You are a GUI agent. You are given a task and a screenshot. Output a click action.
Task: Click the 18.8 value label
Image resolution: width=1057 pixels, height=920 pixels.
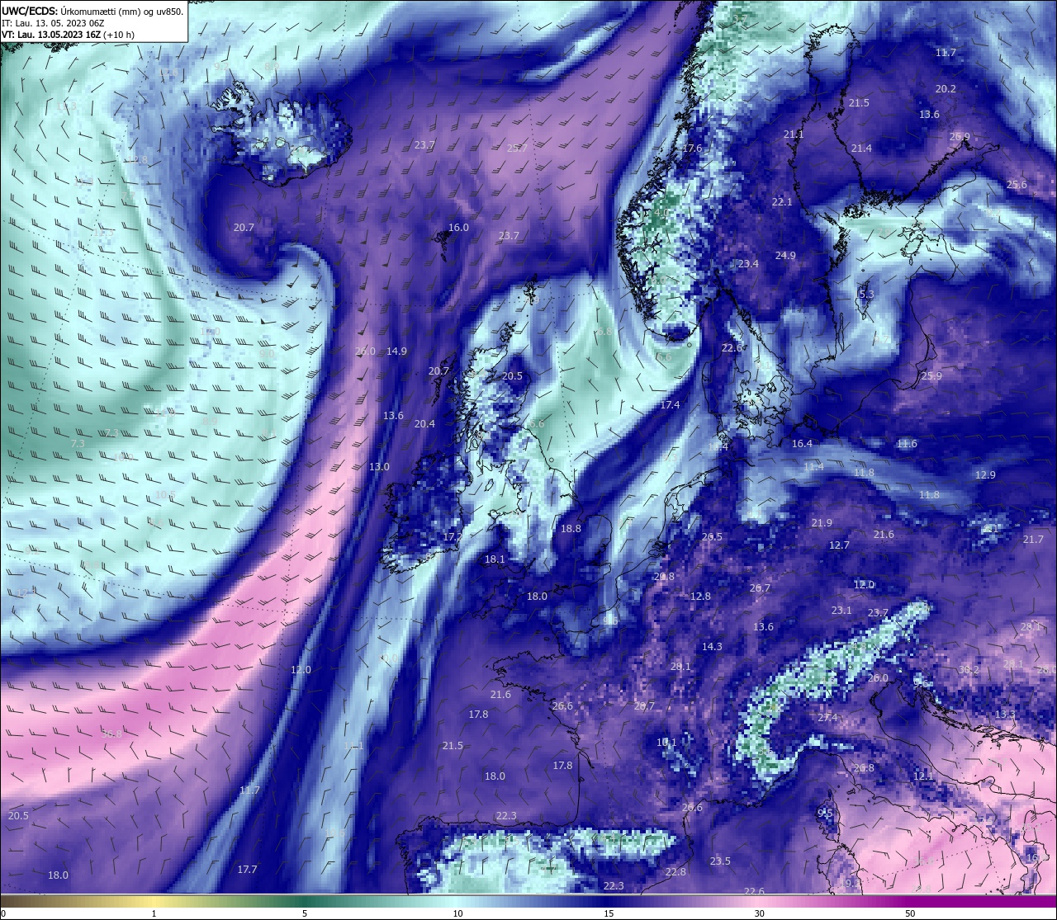pyautogui.click(x=571, y=529)
